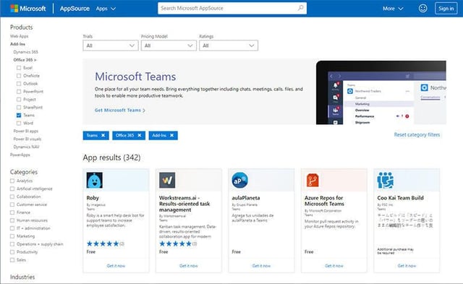
Task: Click the Microsoft logo
Action: 27,8
